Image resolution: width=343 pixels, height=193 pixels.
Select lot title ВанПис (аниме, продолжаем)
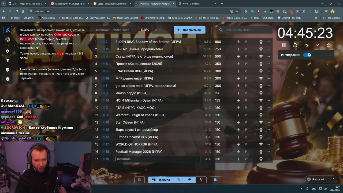click(139, 49)
